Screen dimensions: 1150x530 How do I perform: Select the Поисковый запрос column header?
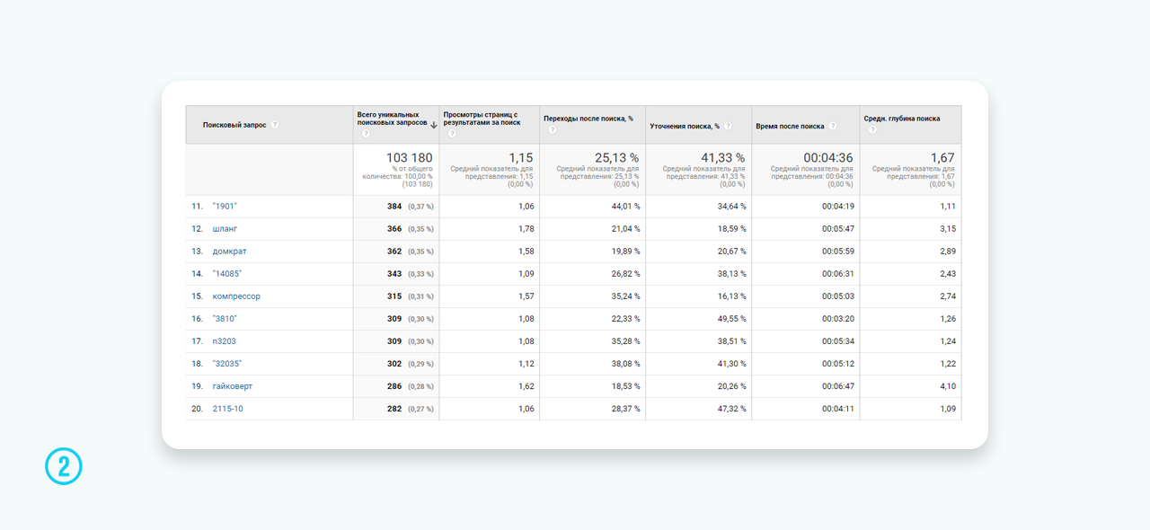pyautogui.click(x=234, y=125)
